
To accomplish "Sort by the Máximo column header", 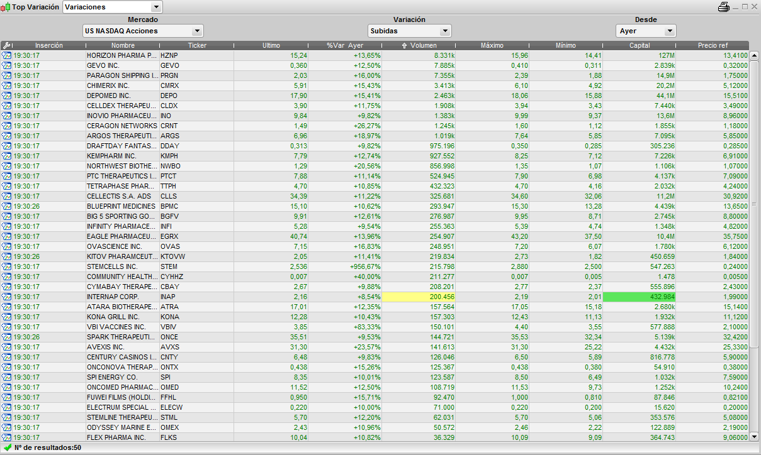I will [x=492, y=46].
